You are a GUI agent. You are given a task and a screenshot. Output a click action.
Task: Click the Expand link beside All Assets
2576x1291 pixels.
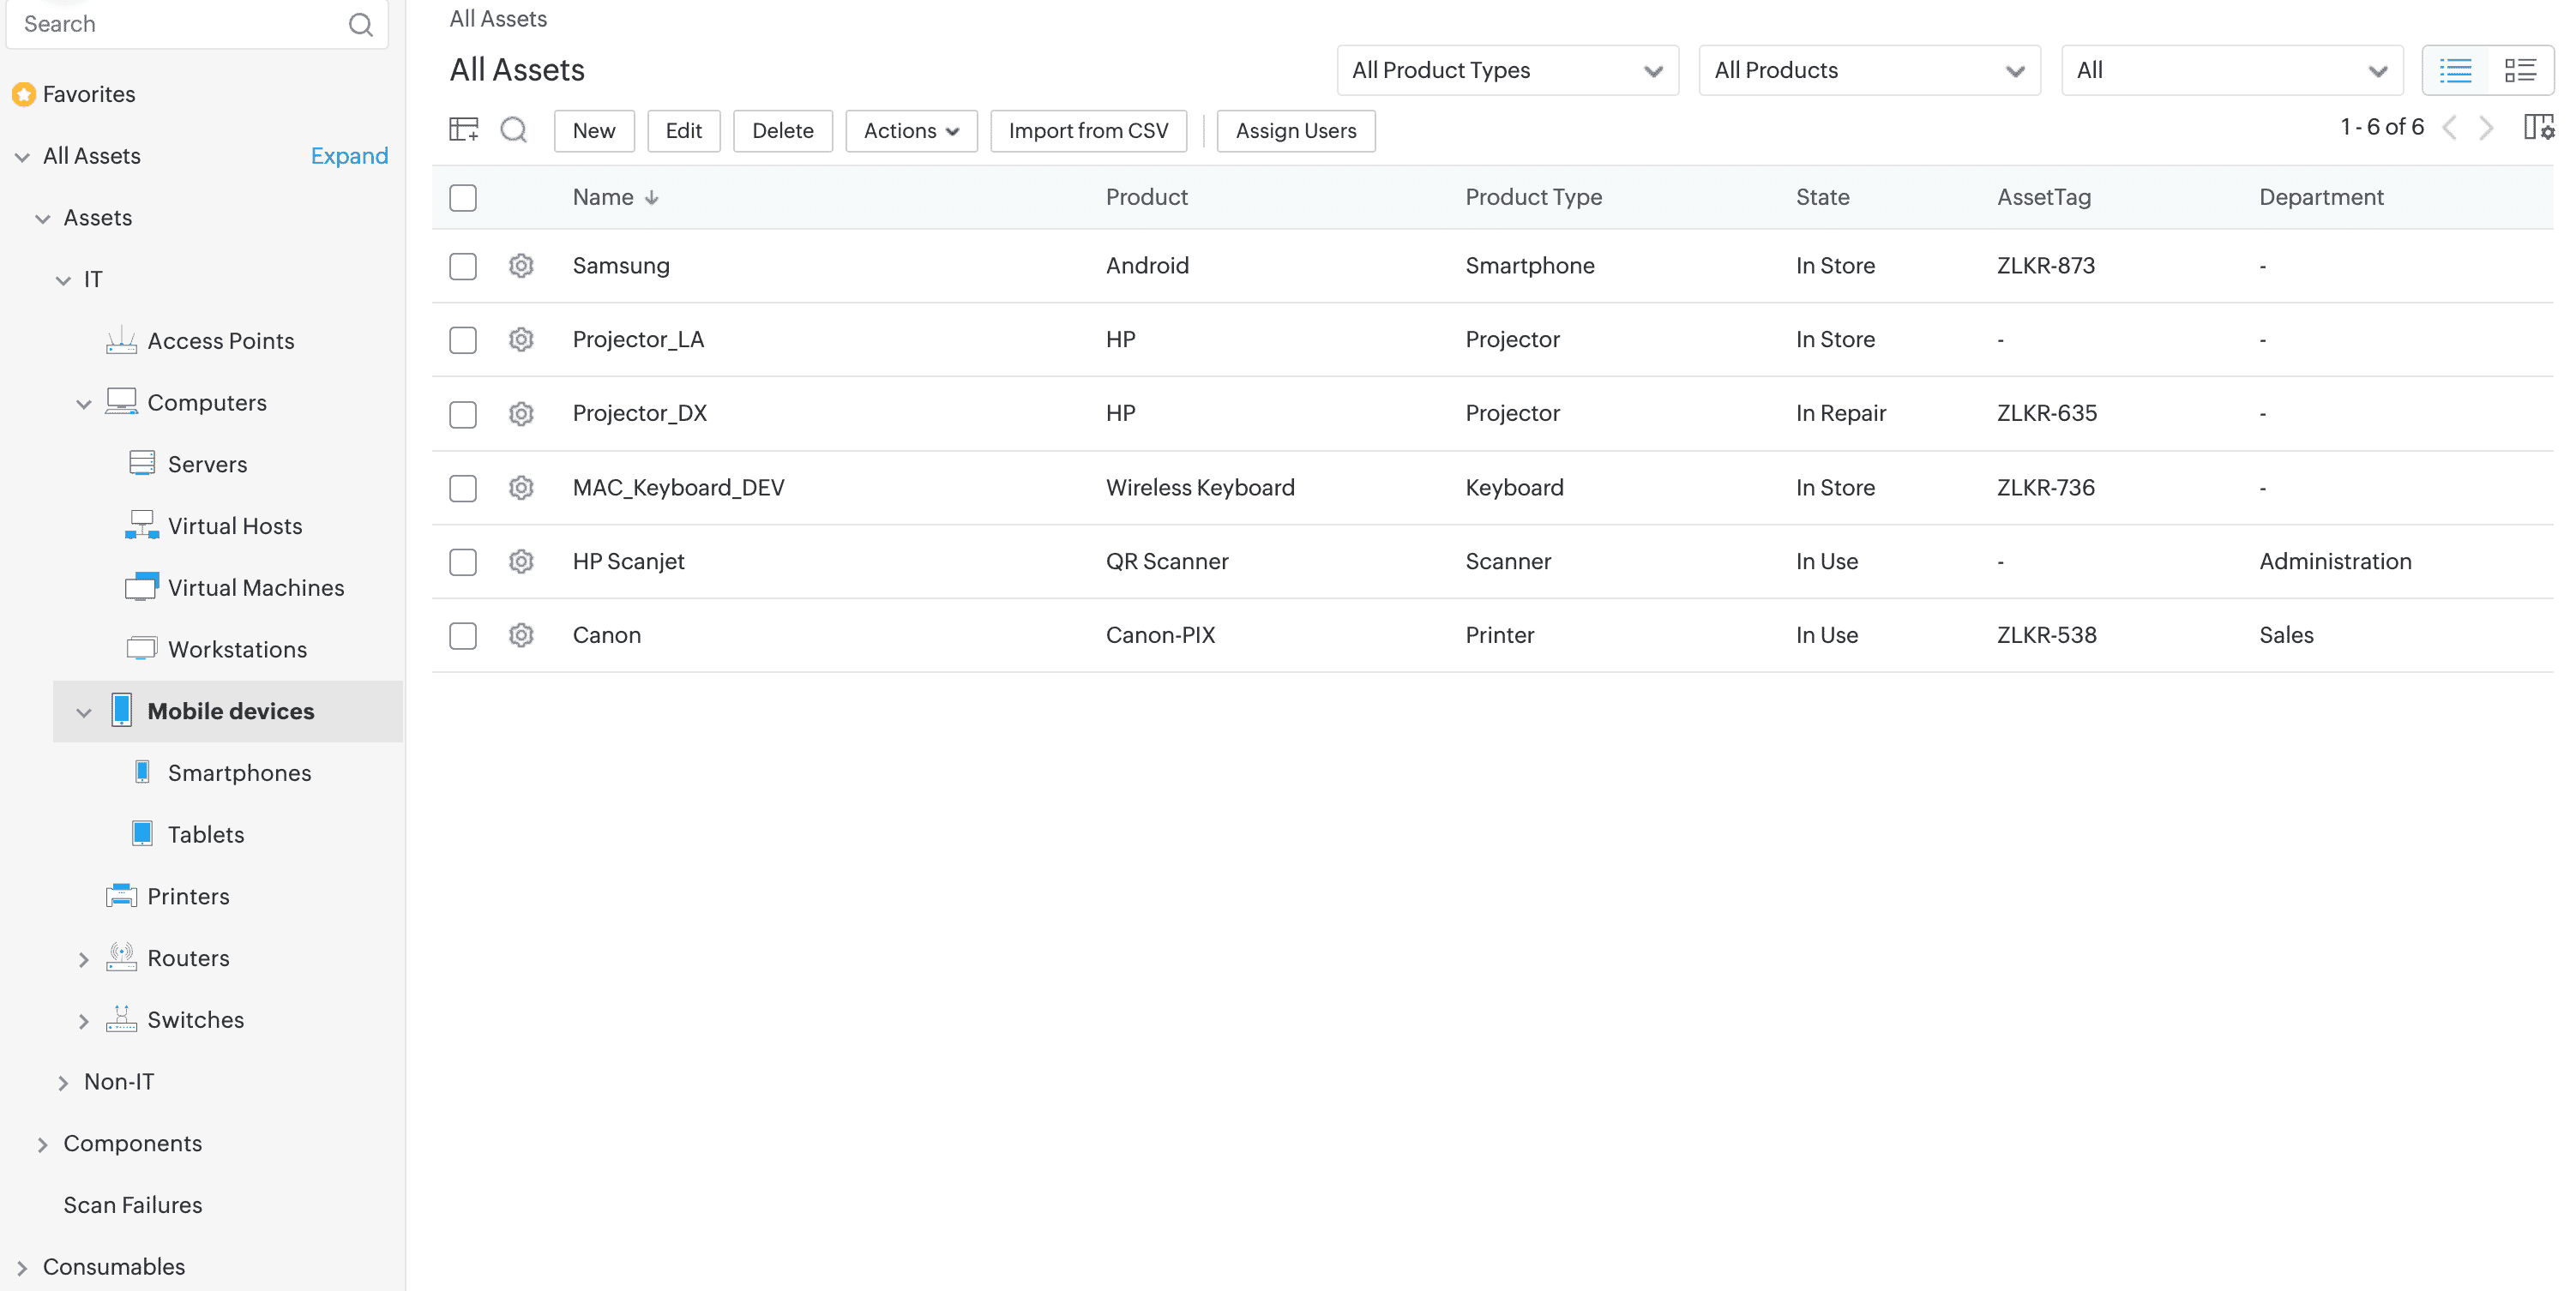tap(349, 156)
